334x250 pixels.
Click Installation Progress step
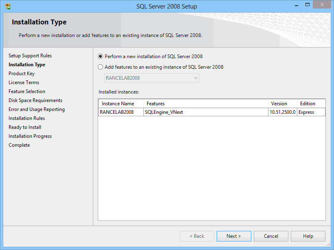tap(30, 136)
